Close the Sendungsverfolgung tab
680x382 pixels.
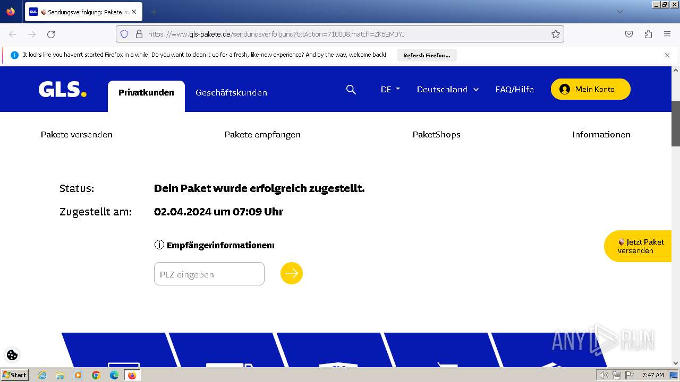tap(134, 12)
